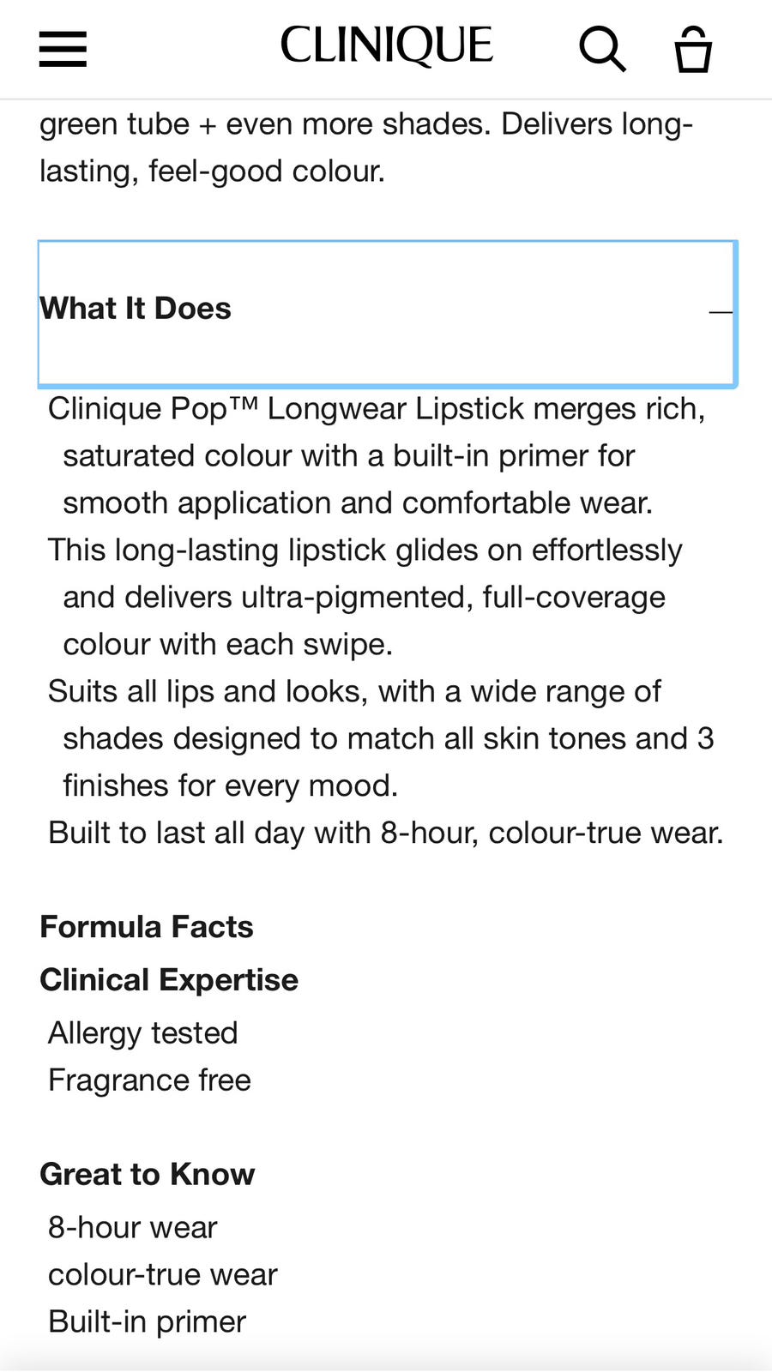Open the hamburger navigation menu

(x=63, y=49)
